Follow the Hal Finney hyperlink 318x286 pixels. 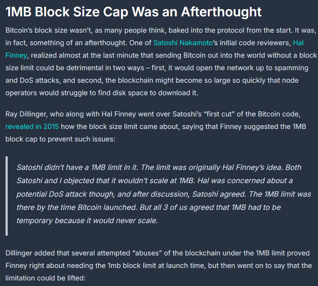tap(298, 43)
